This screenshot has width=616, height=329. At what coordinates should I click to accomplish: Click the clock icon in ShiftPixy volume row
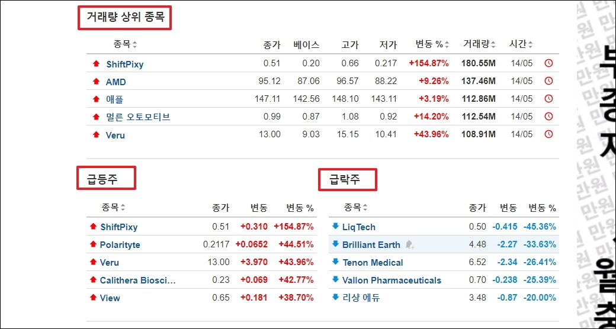[x=548, y=63]
